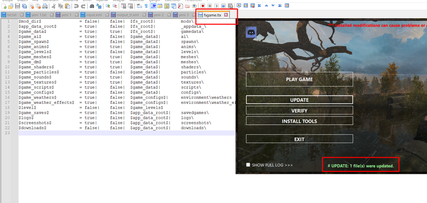The image size is (427, 203).
Task: Toggle the word wrap toolbar icon
Action: tap(140, 6)
